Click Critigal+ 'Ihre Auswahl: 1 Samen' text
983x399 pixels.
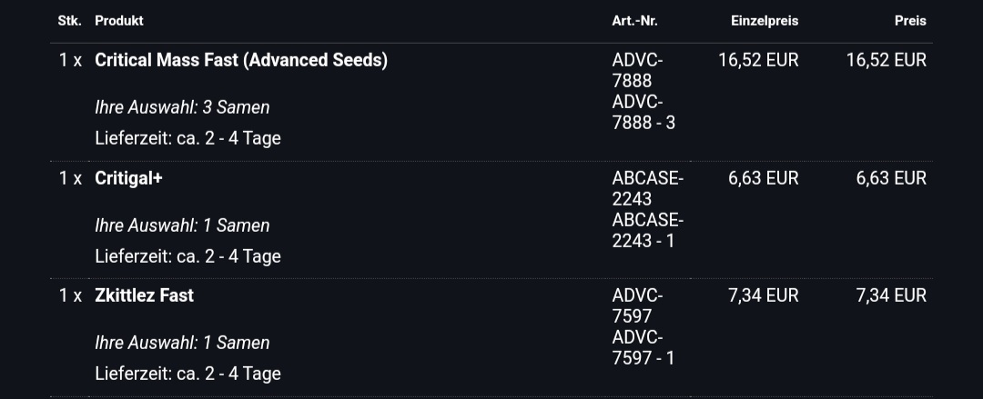coord(182,226)
